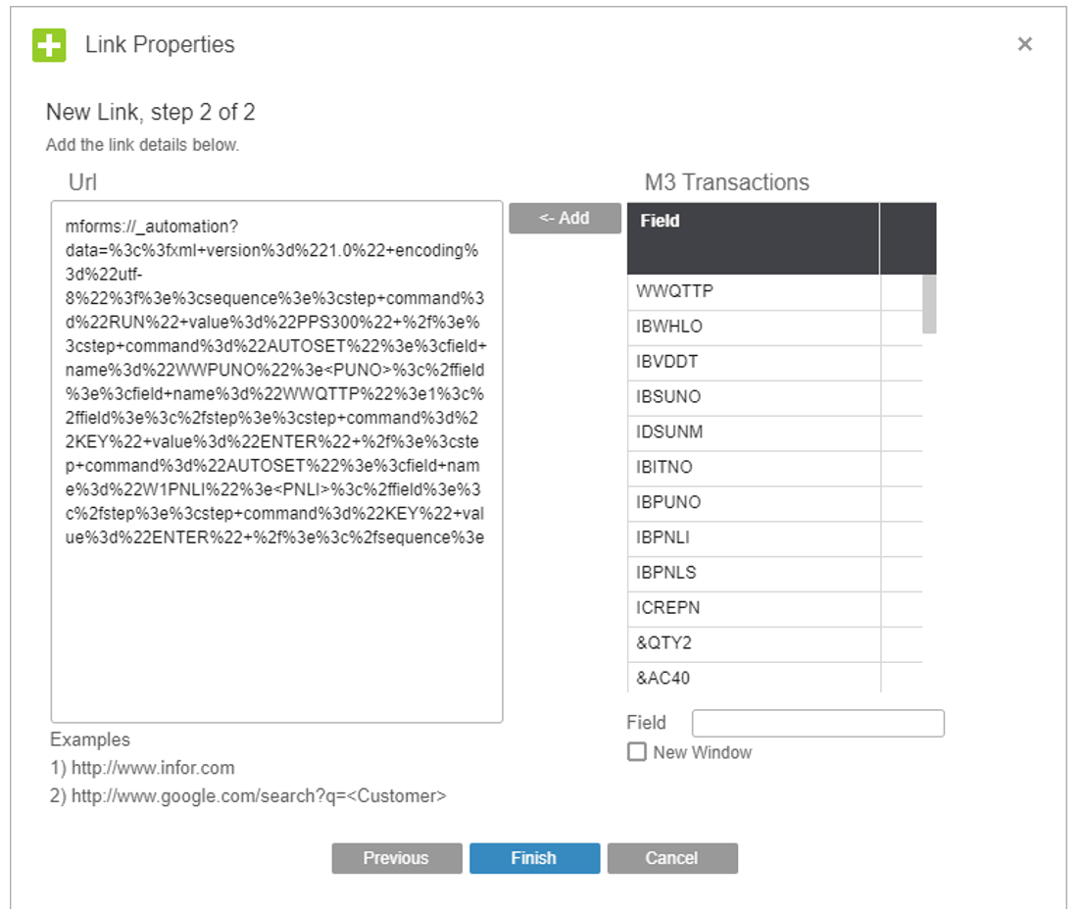
Task: Click the Finish button
Action: point(534,858)
